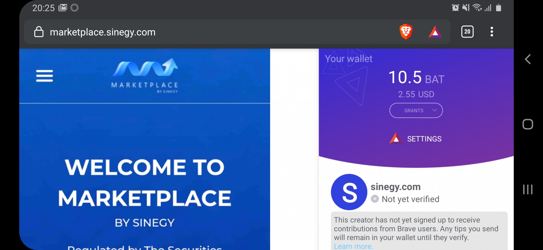Click the Welcome to Marketplace heading
Screen dimensions: 543x250
point(145,183)
